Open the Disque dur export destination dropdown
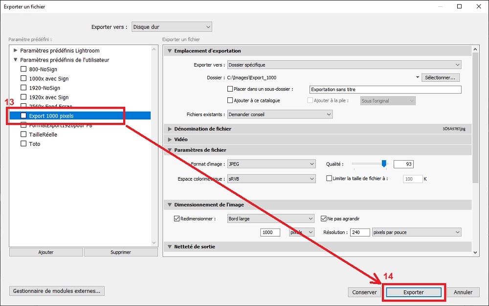Screen dimensions: 489x306 (x=172, y=27)
